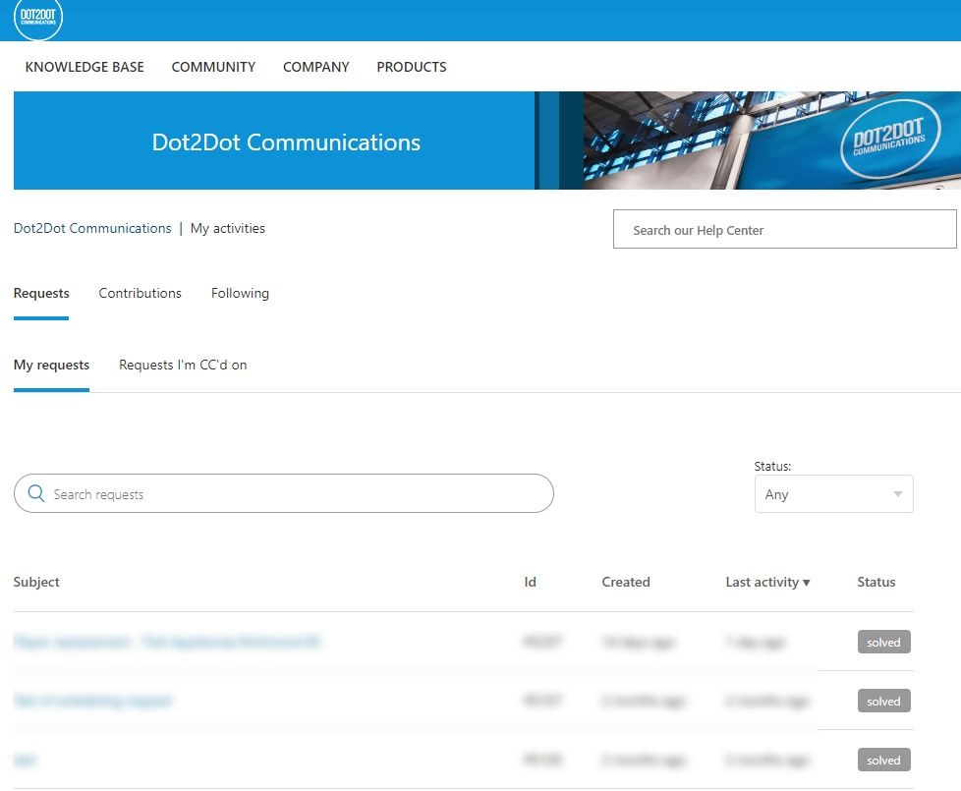Focus the Search requests input field
The height and width of the screenshot is (791, 961).
[x=284, y=493]
